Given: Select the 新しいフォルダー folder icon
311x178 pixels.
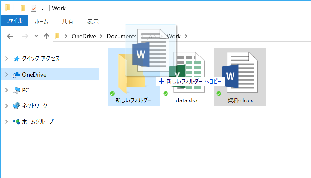Looking at the screenshot, I should coord(131,74).
